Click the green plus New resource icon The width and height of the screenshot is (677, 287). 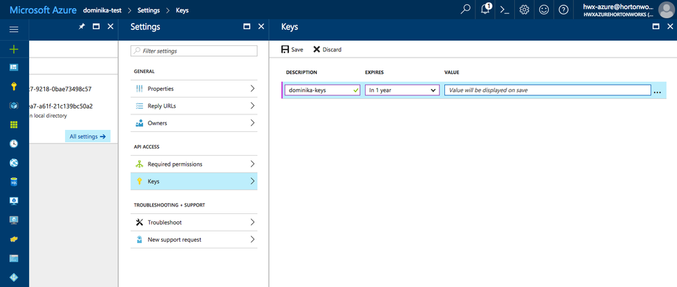[x=14, y=49]
